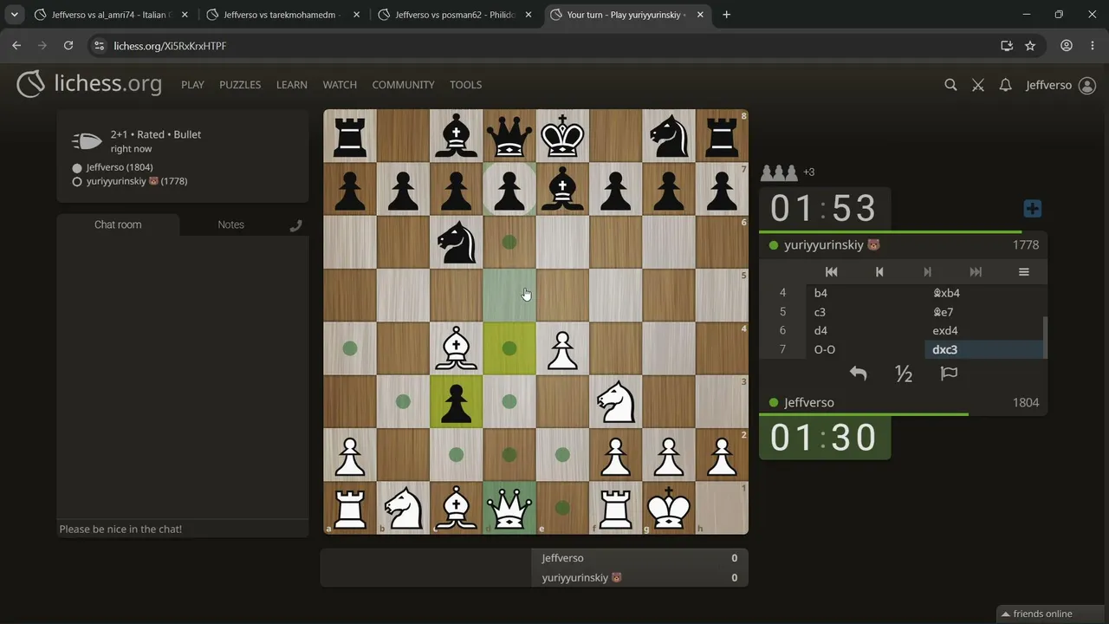Viewport: 1109px width, 624px height.
Task: Resign using the flag icon
Action: coord(949,374)
